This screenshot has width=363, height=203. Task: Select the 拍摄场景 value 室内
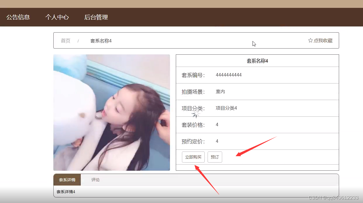tap(220, 92)
